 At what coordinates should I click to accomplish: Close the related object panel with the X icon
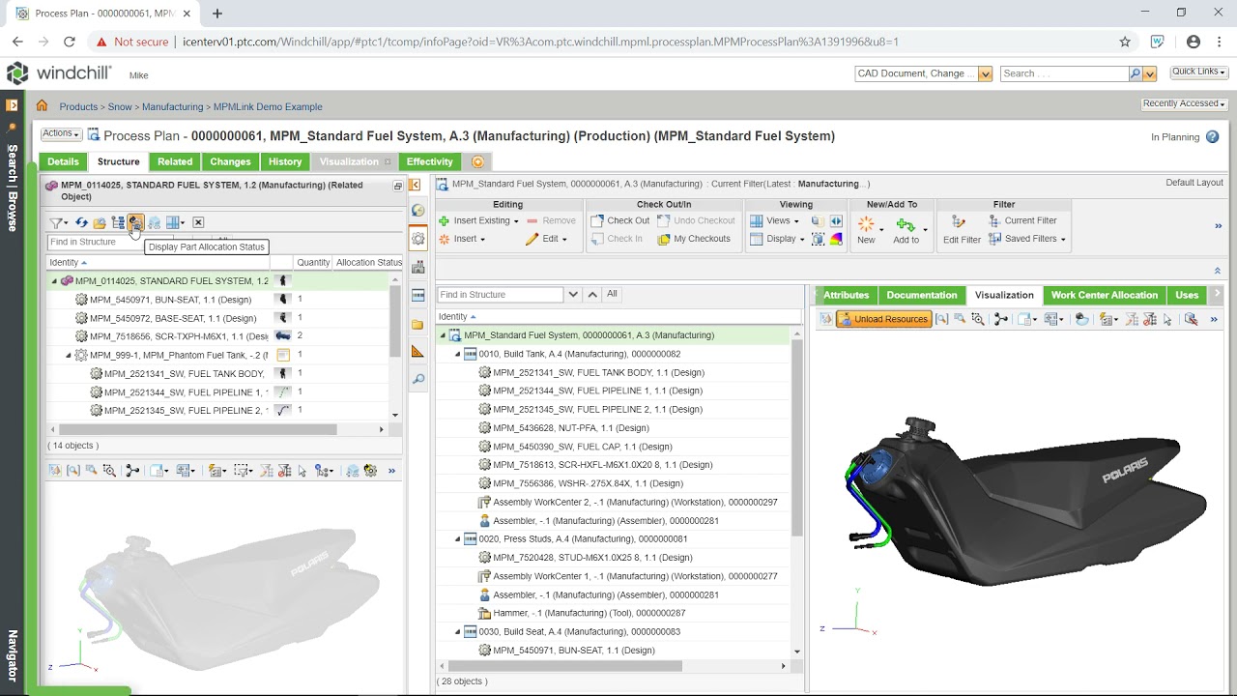198,222
